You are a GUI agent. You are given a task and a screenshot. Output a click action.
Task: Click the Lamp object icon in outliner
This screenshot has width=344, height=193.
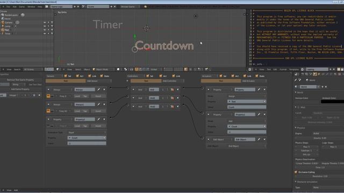(3, 26)
